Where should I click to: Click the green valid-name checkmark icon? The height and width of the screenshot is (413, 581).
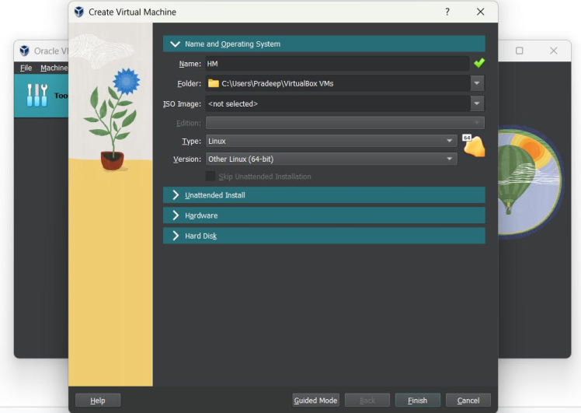click(479, 63)
